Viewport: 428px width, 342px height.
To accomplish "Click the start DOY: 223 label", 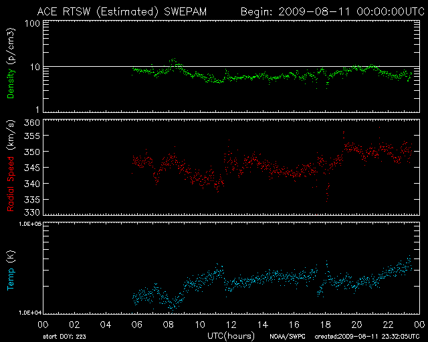I will (x=65, y=337).
